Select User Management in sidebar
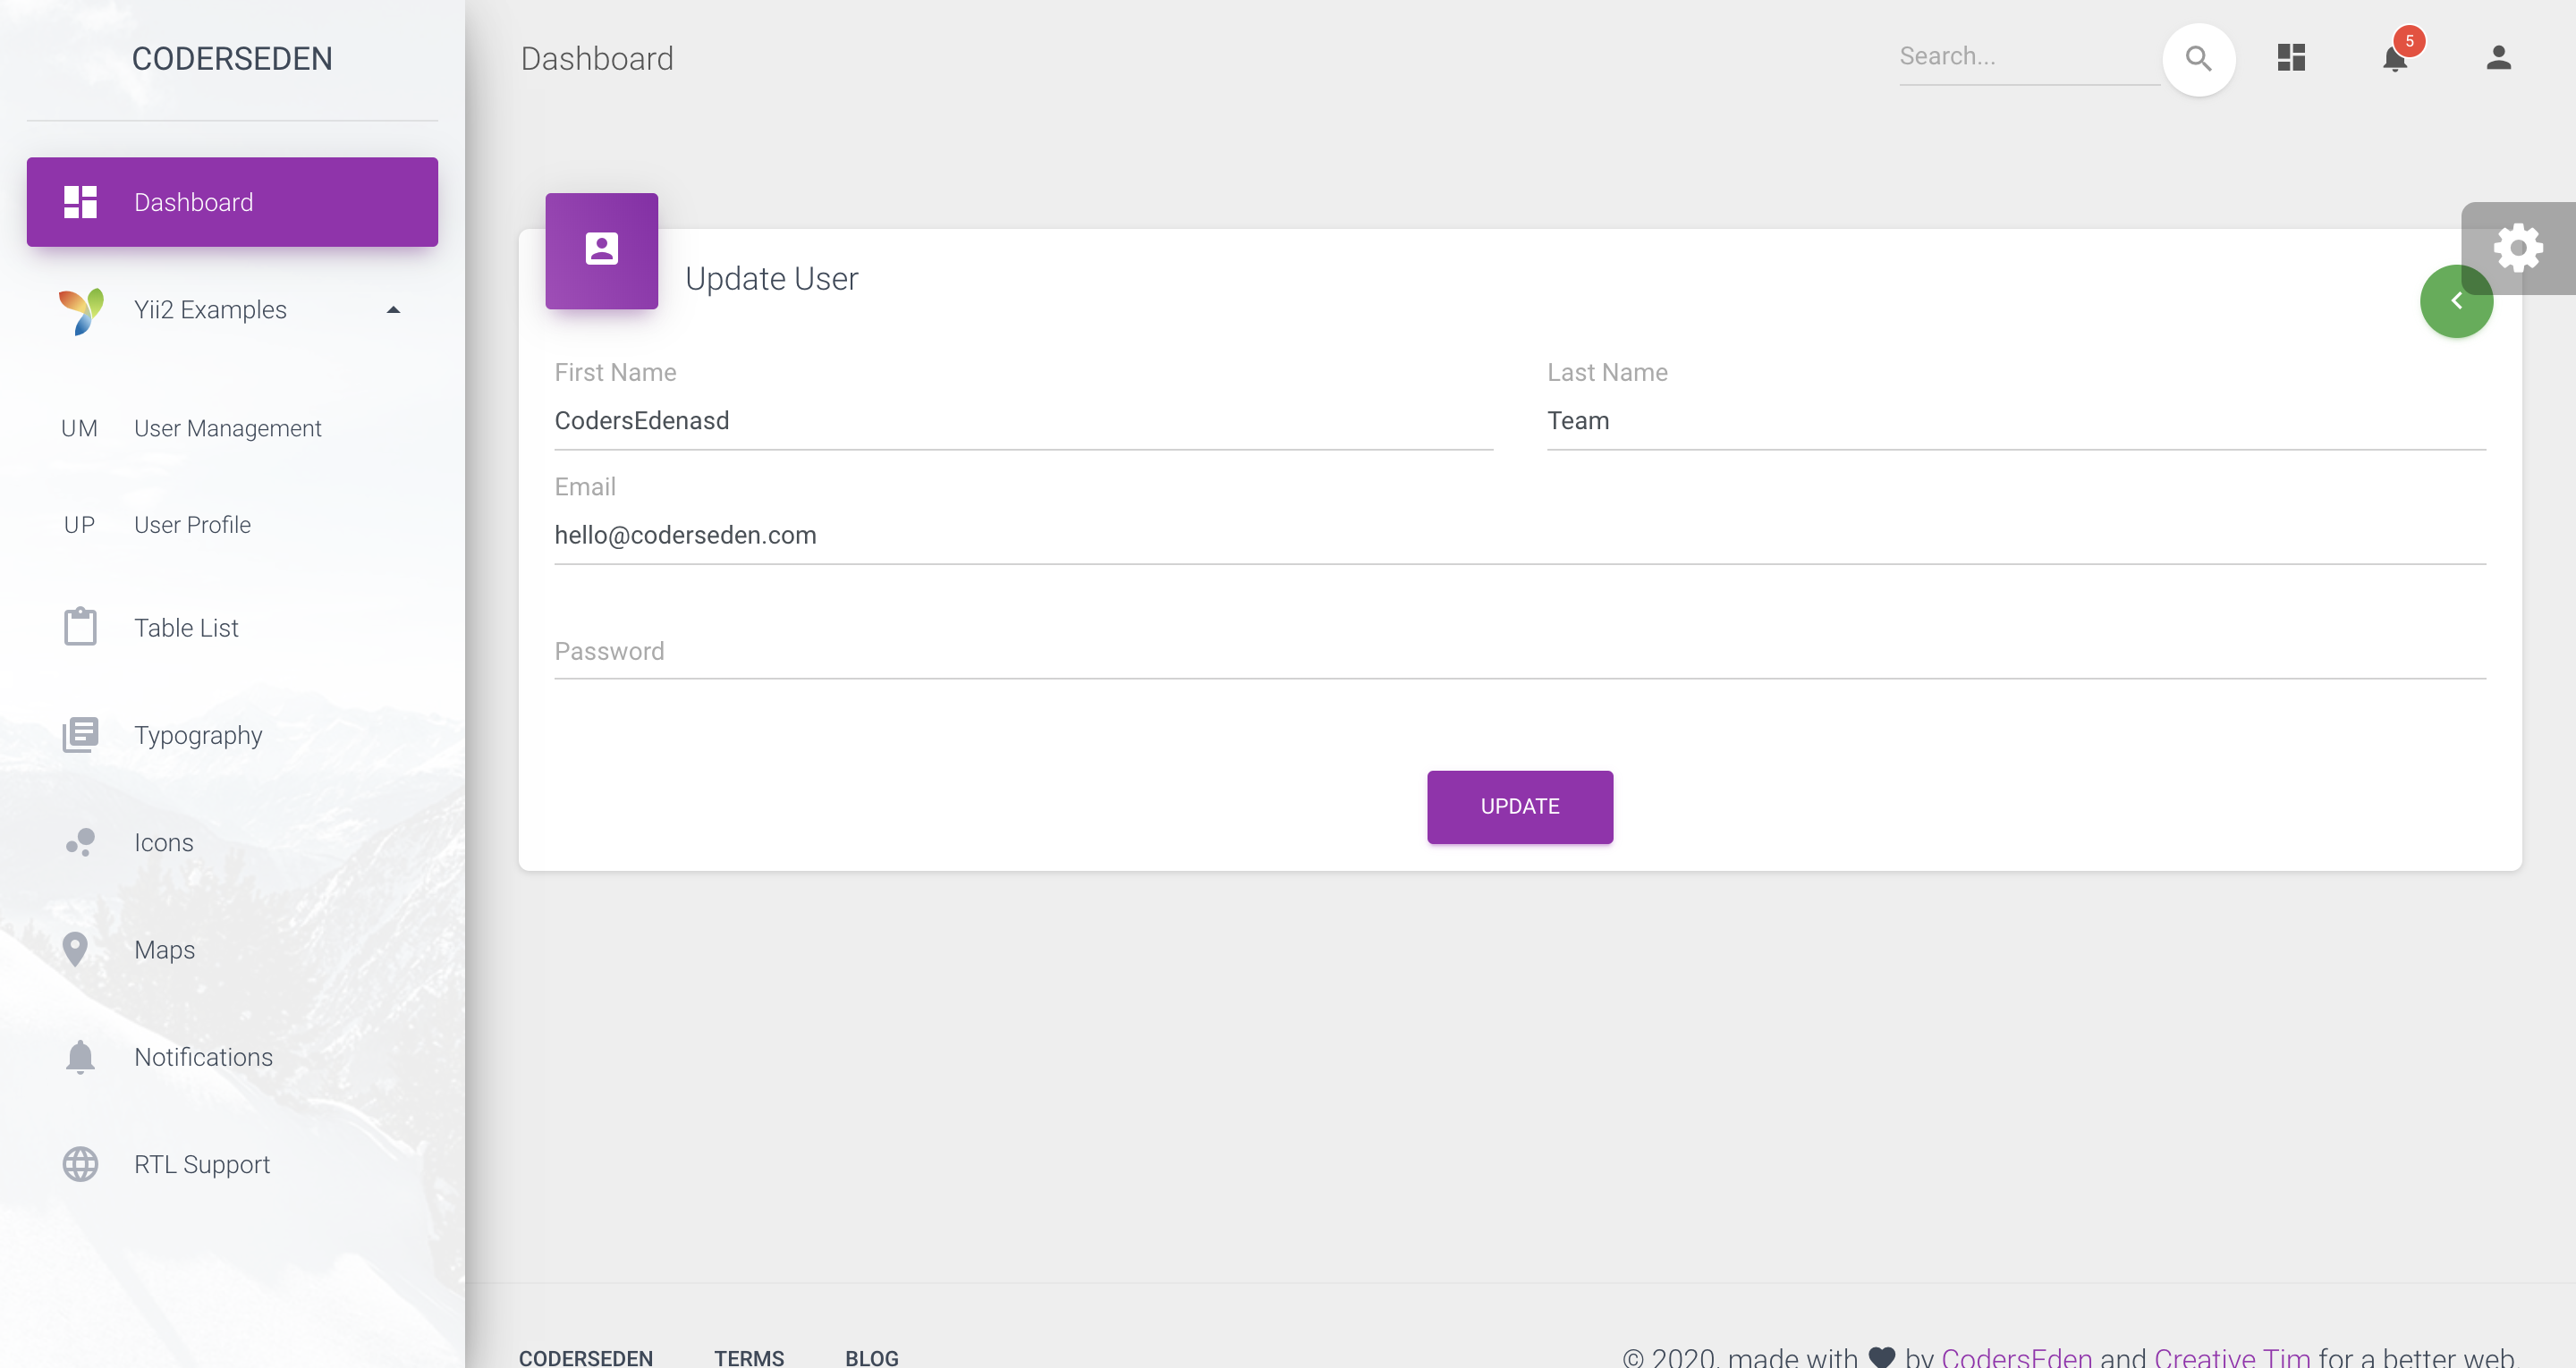 coord(227,427)
